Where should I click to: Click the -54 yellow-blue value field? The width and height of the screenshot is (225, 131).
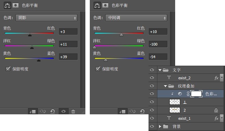158,57
